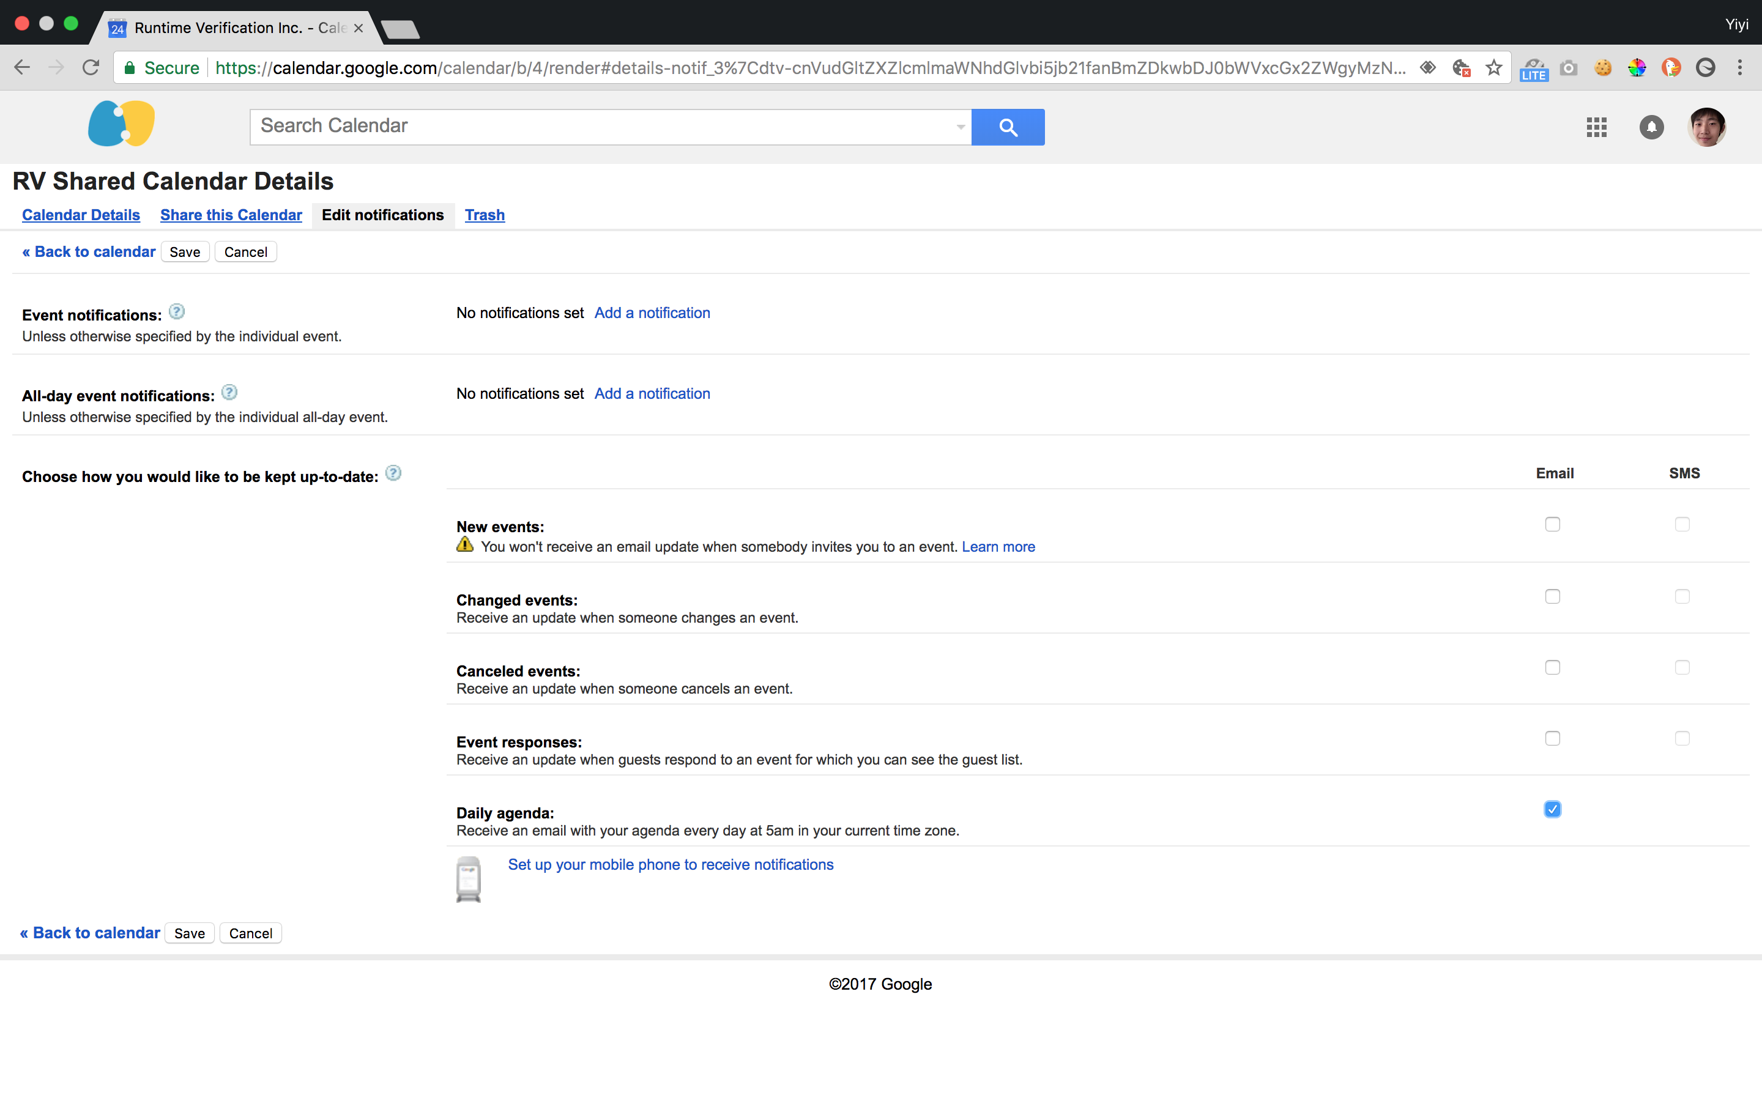Click the All-day event notifications help icon
1762x1101 pixels.
pos(229,393)
